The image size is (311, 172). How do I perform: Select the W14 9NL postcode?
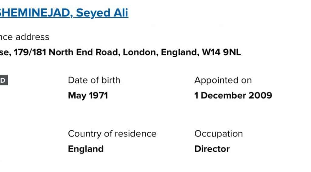[221, 52]
